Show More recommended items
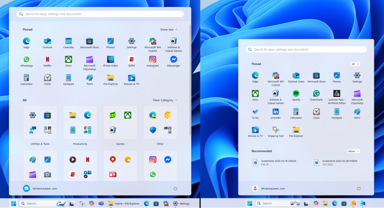 pyautogui.click(x=354, y=151)
